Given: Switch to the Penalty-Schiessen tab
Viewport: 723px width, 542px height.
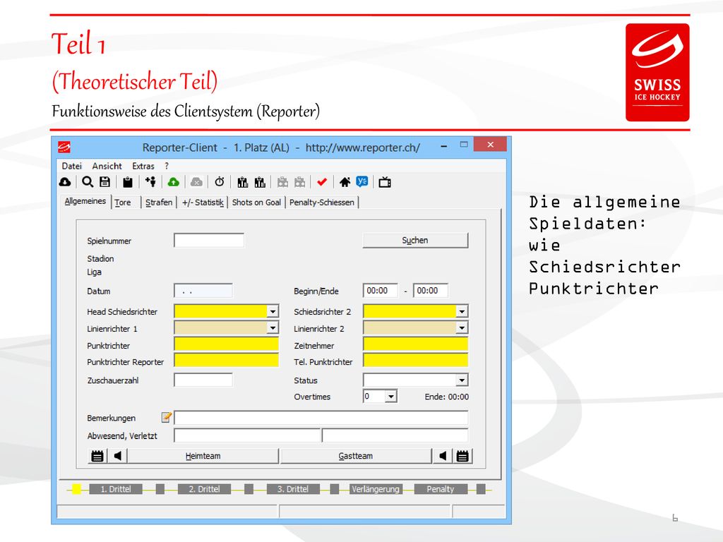Looking at the screenshot, I should point(322,203).
